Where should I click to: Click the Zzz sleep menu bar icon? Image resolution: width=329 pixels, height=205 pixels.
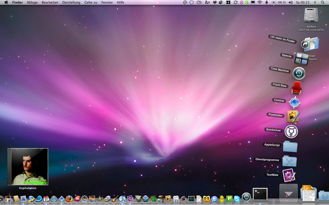pyautogui.click(x=208, y=2)
